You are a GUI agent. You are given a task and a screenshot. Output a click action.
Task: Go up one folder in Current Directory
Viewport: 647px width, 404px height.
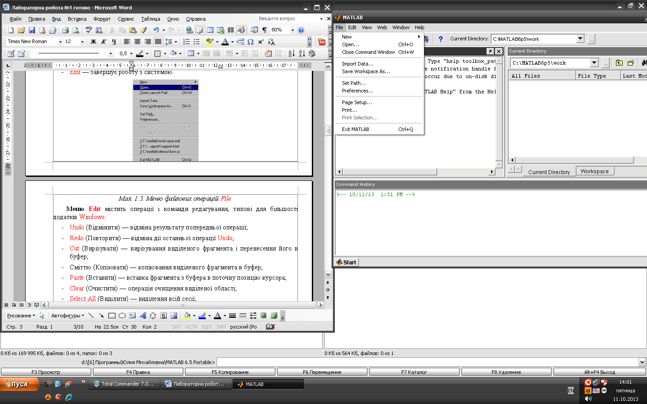(619, 63)
